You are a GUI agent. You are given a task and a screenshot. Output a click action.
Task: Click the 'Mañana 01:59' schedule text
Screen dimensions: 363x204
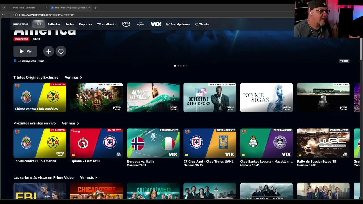(136, 165)
